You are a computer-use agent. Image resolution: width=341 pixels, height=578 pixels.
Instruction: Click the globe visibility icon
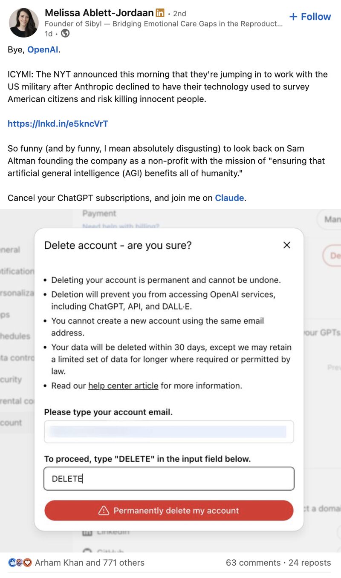[65, 33]
